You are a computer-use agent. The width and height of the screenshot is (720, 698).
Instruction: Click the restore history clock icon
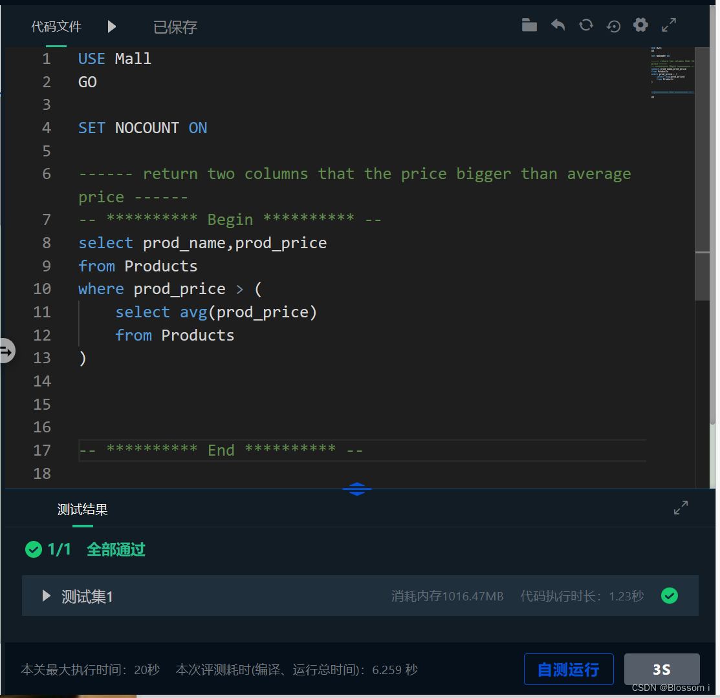(x=613, y=26)
